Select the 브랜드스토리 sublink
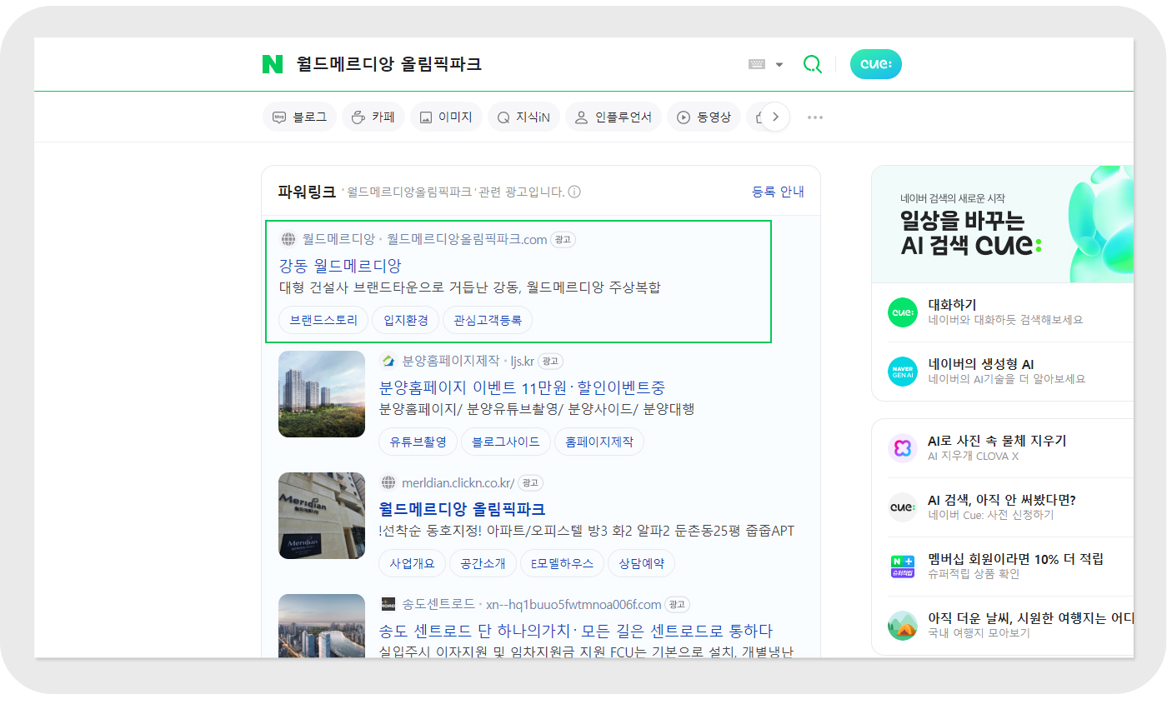The width and height of the screenshot is (1167, 704). (x=323, y=320)
